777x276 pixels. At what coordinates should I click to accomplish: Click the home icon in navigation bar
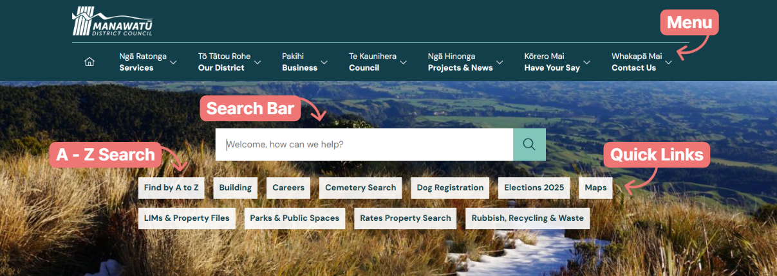click(x=89, y=62)
